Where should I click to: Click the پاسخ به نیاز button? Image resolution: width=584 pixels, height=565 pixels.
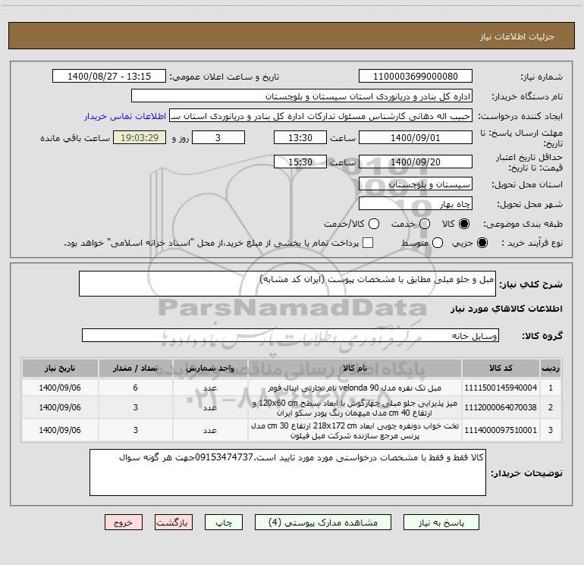point(441,523)
